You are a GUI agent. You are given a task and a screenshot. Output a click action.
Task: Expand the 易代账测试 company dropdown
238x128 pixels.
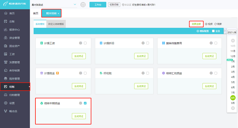coord(75,4)
